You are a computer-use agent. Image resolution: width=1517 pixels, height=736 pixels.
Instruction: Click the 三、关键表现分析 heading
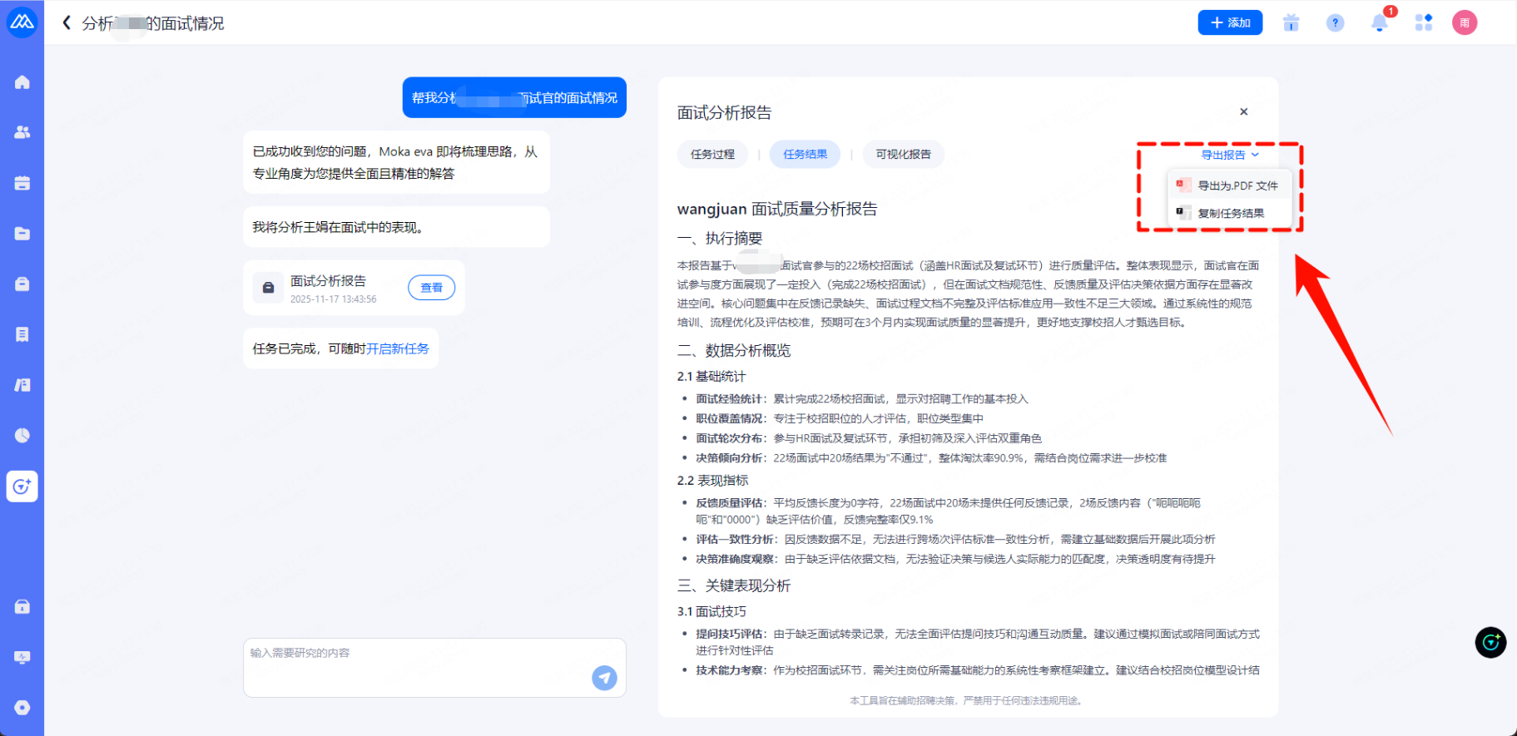click(x=734, y=585)
